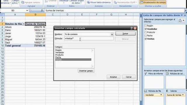Screen dimensions: 187x105
Task: Click Campos list scroll down arrow
Action: [x=93, y=66]
